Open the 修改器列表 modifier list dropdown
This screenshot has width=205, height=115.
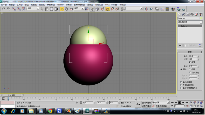(x=201, y=22)
